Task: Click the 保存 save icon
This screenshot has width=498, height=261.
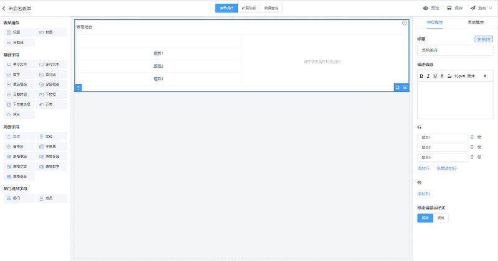Action: point(449,9)
